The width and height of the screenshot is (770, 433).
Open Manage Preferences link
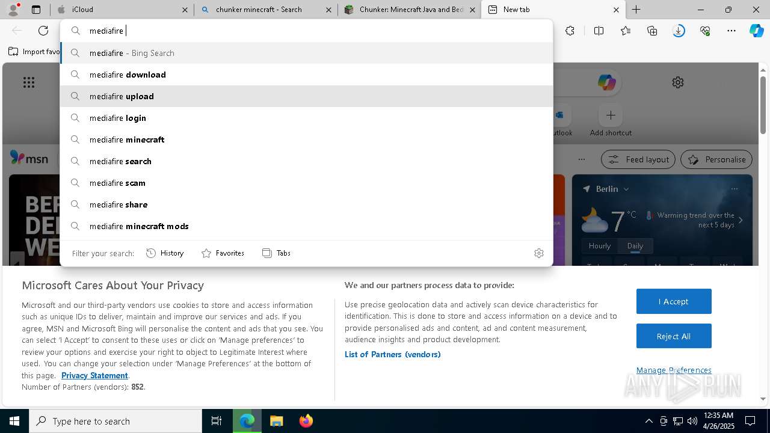coord(674,370)
